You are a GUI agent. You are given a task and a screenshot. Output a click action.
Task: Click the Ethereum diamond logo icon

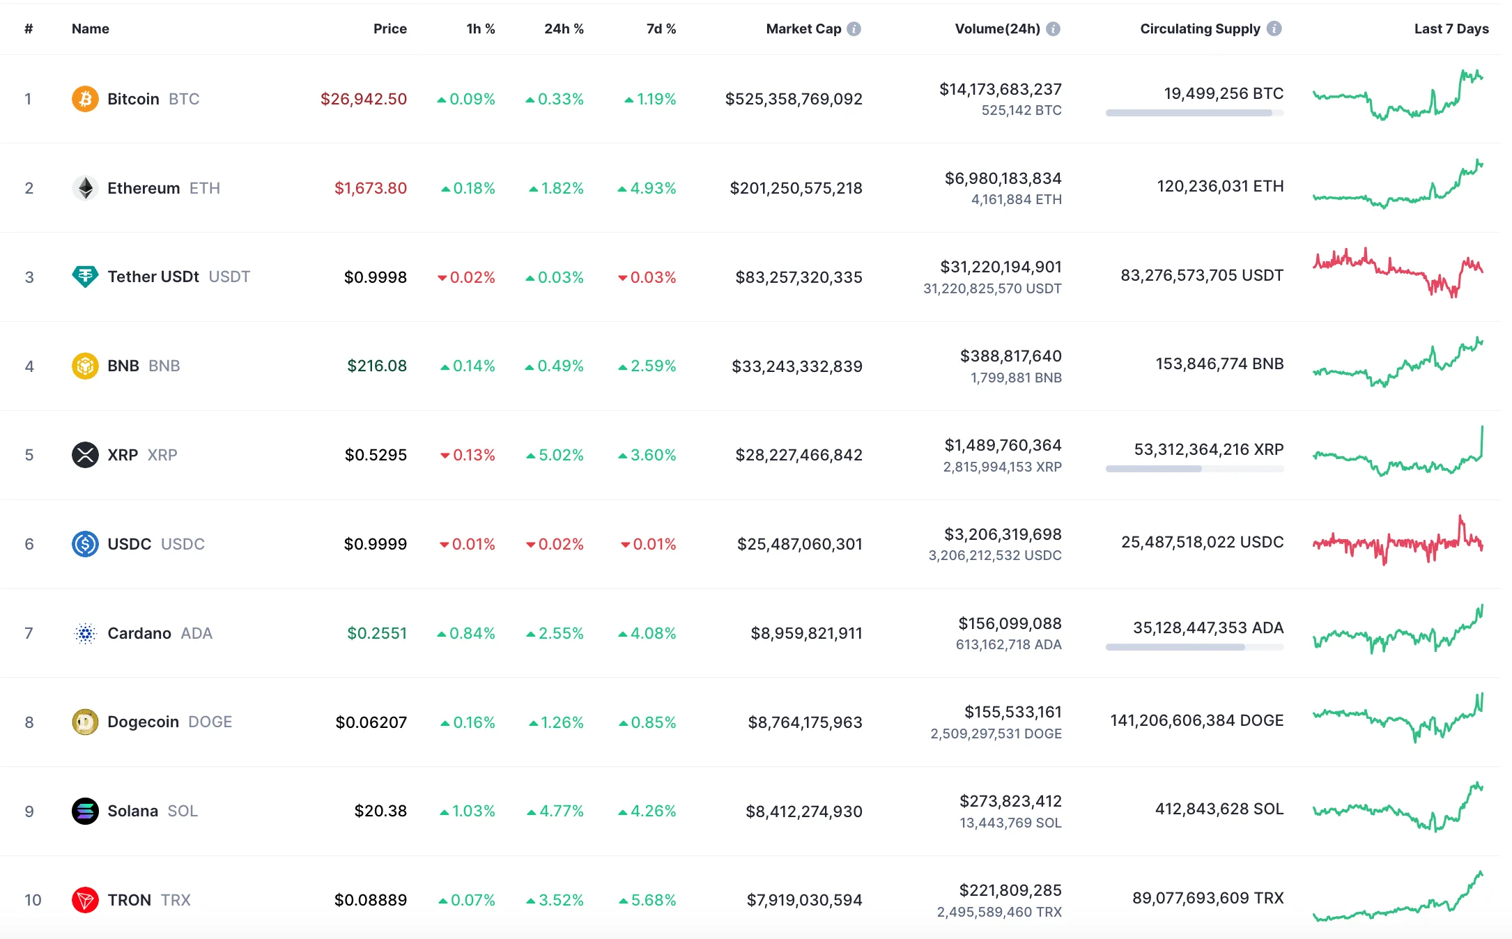85,188
